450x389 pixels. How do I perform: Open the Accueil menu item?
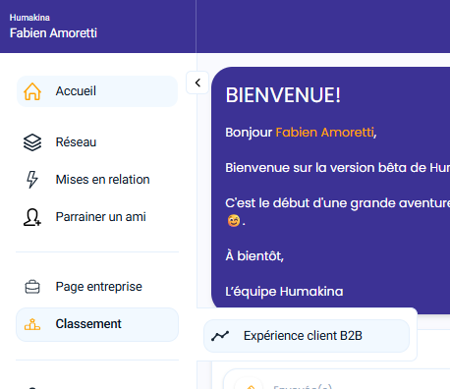[97, 91]
